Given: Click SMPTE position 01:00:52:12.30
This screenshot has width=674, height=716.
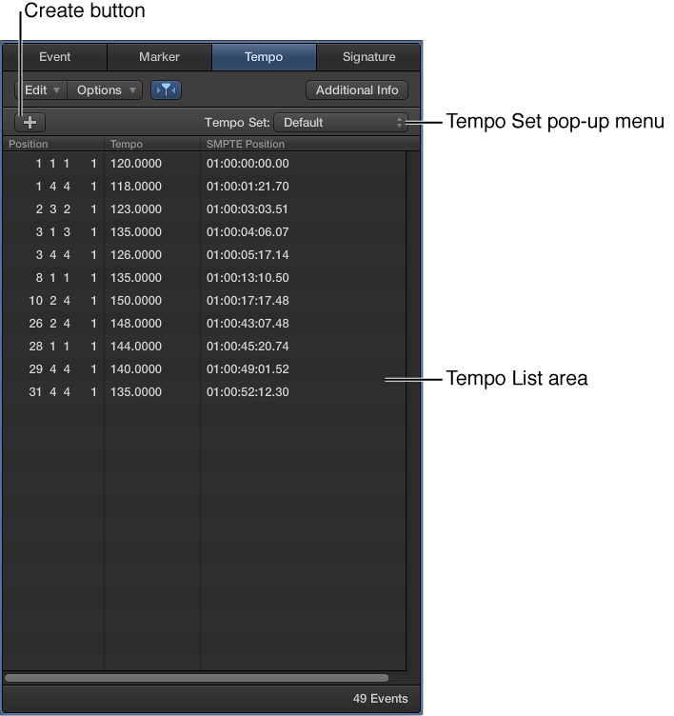Looking at the screenshot, I should 248,391.
